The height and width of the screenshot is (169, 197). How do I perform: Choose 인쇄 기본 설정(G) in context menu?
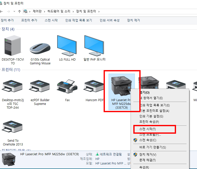pos(160,116)
